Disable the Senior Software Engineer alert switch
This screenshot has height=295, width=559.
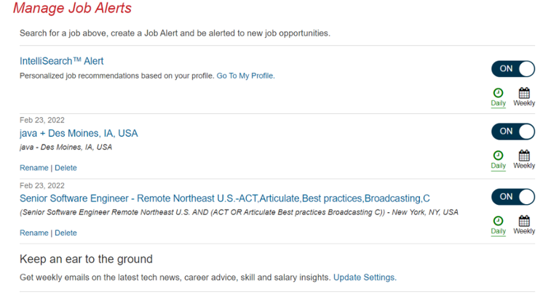[513, 197]
